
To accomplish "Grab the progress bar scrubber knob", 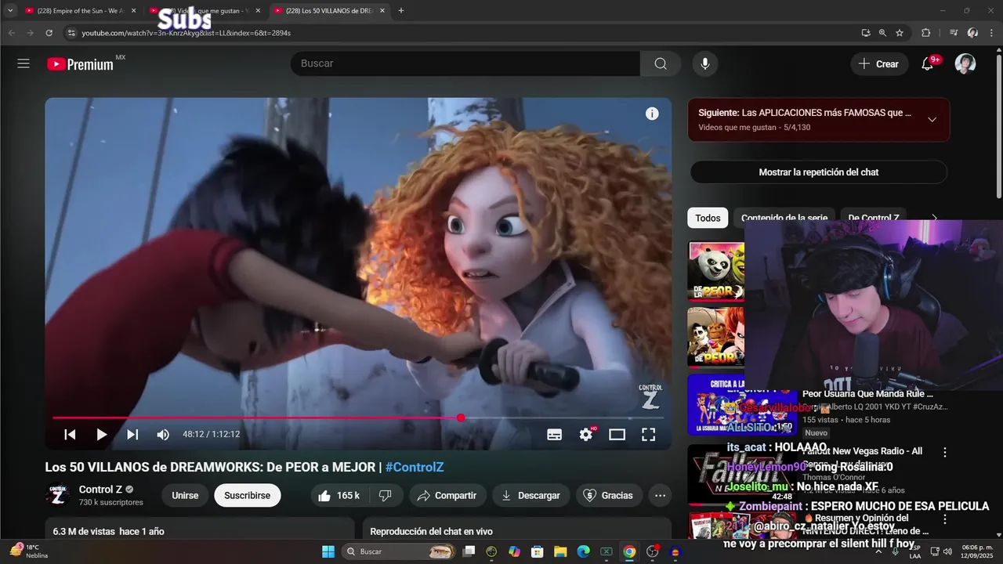I will coord(461,418).
